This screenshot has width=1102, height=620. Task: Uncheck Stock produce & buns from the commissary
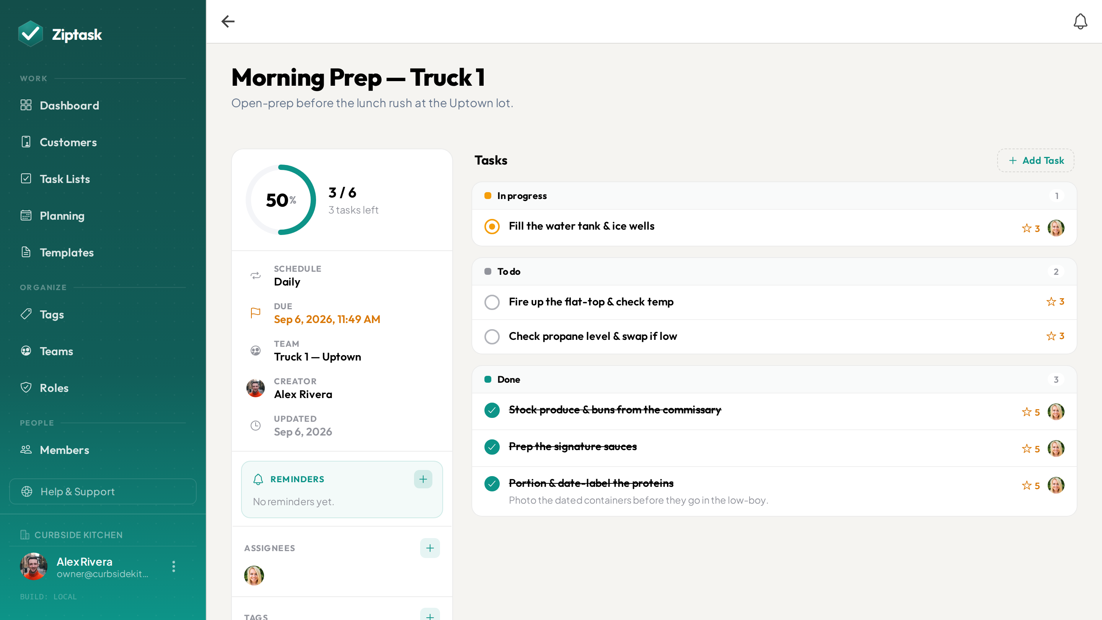pos(492,410)
